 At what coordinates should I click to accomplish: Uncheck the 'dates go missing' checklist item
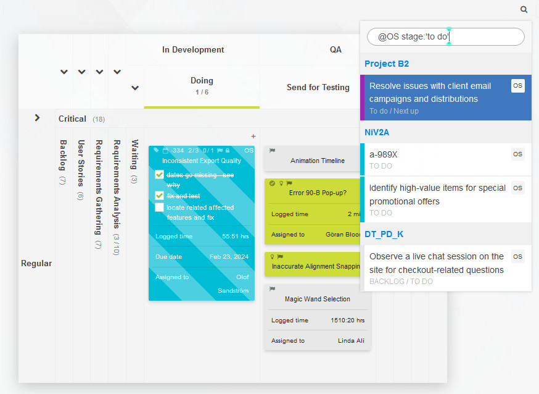159,175
